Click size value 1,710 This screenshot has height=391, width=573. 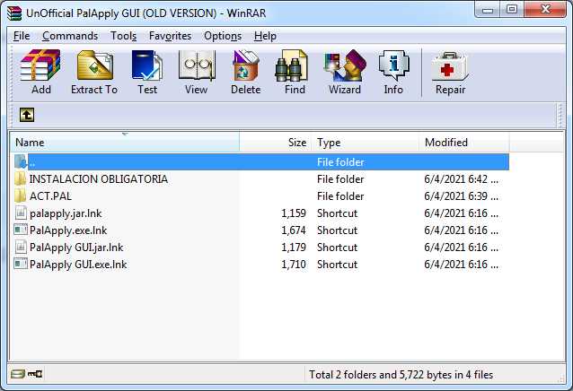(x=294, y=265)
